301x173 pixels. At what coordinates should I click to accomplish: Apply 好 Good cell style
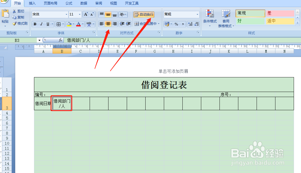(250, 21)
